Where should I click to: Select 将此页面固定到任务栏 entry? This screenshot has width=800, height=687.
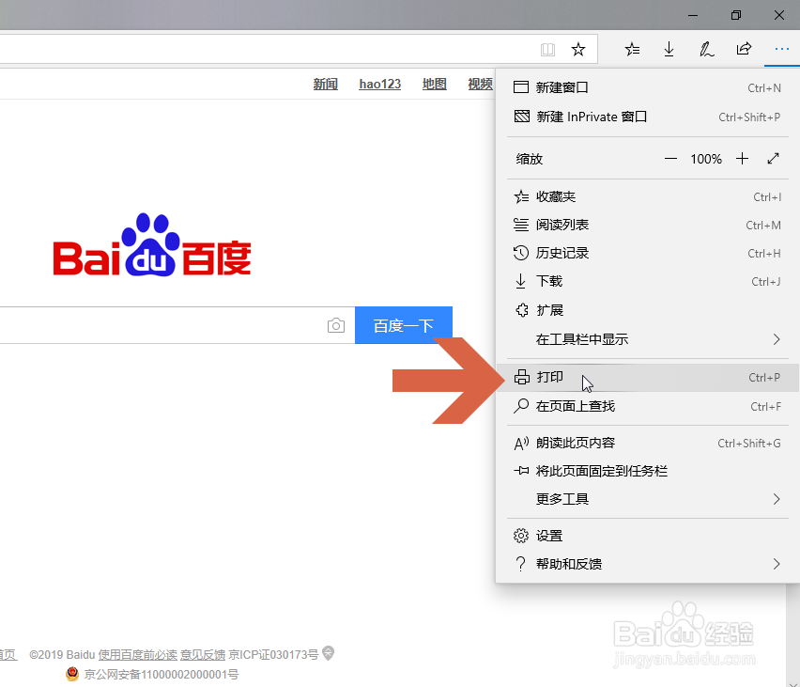[648, 471]
